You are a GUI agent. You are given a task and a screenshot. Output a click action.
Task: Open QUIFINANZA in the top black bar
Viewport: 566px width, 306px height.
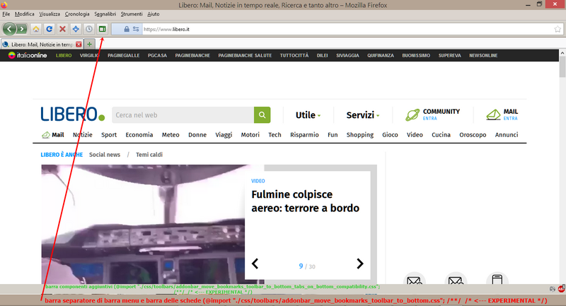click(x=381, y=56)
